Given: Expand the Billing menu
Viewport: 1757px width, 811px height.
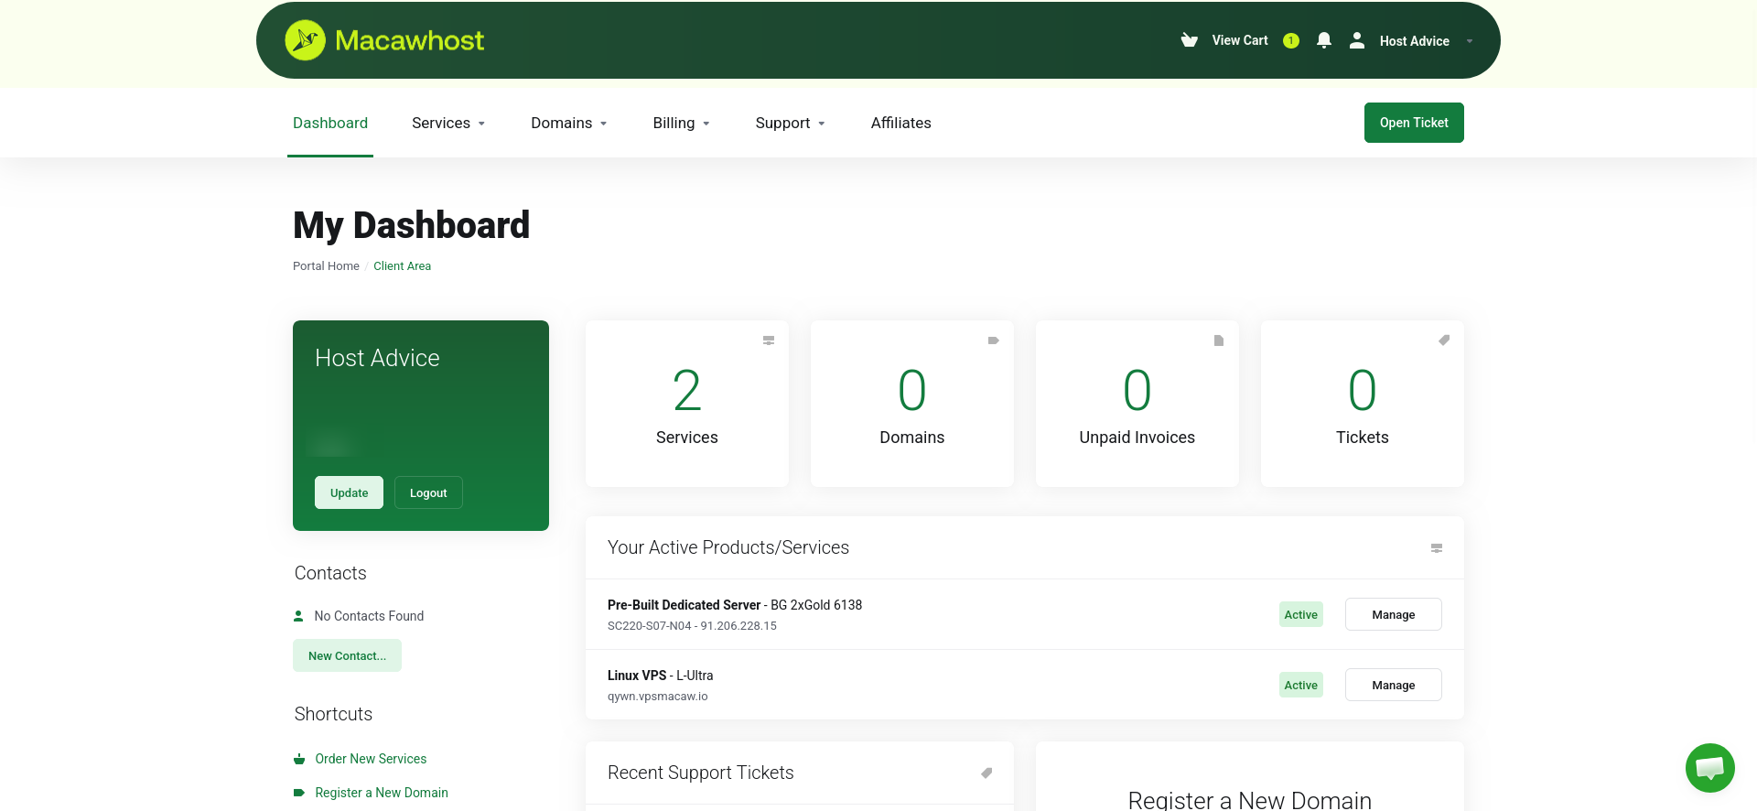Looking at the screenshot, I should point(682,123).
